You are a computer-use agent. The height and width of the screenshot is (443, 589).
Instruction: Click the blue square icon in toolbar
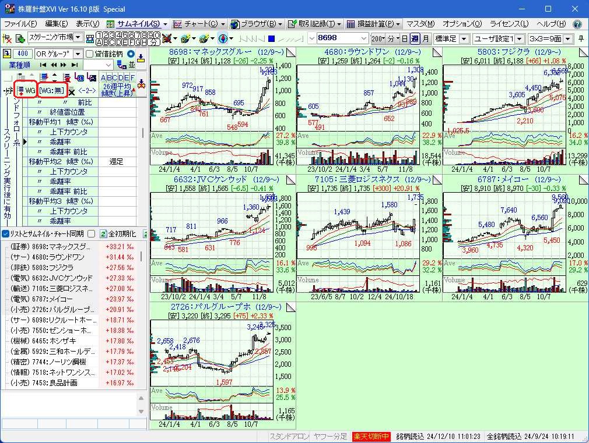click(272, 38)
